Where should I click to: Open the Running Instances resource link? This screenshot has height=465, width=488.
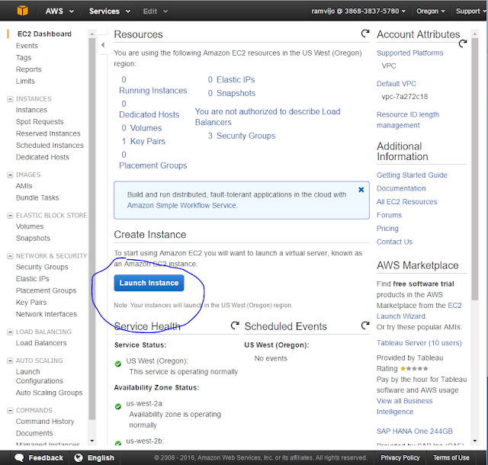point(152,91)
